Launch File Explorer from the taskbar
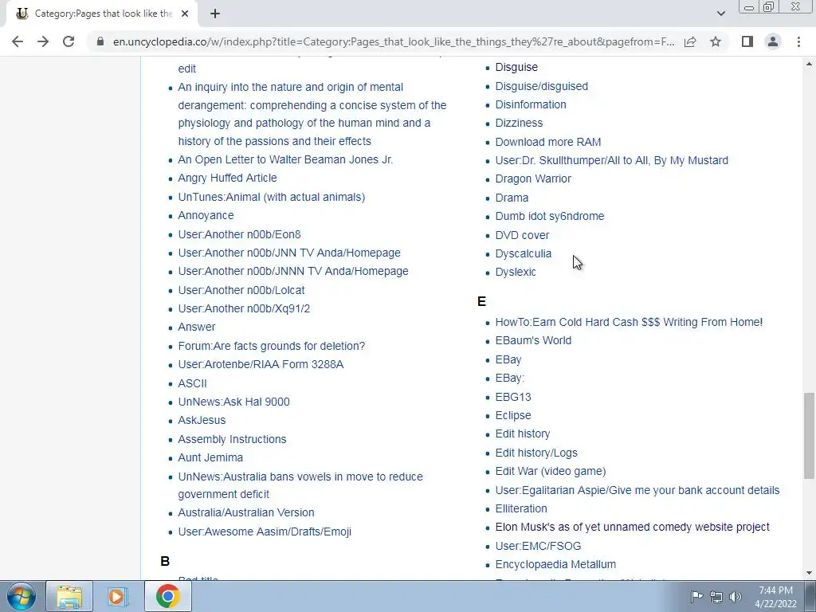816x612 pixels. click(x=69, y=596)
